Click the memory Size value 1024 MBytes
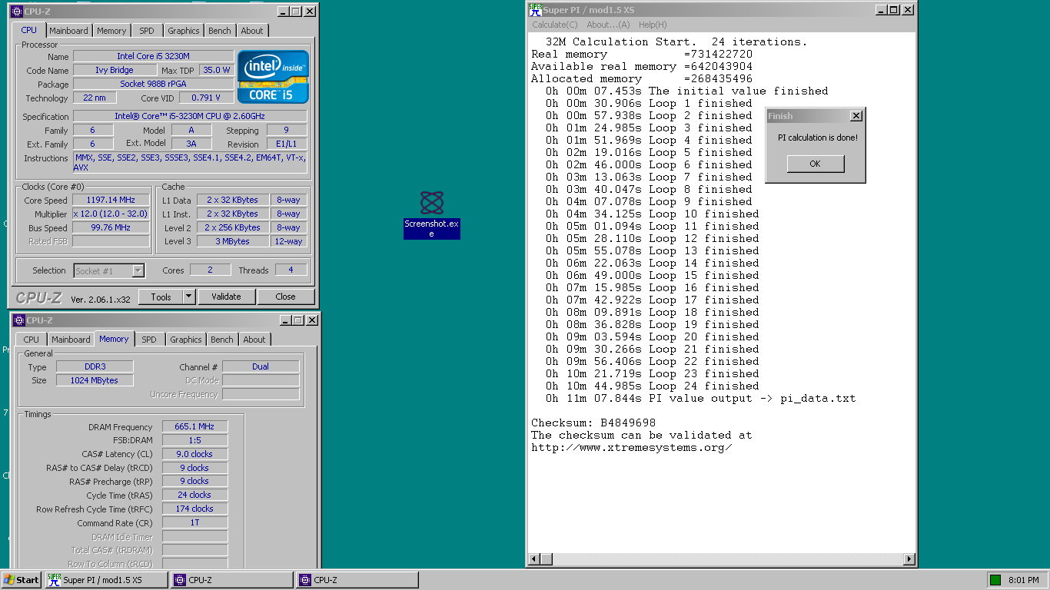 (x=95, y=380)
